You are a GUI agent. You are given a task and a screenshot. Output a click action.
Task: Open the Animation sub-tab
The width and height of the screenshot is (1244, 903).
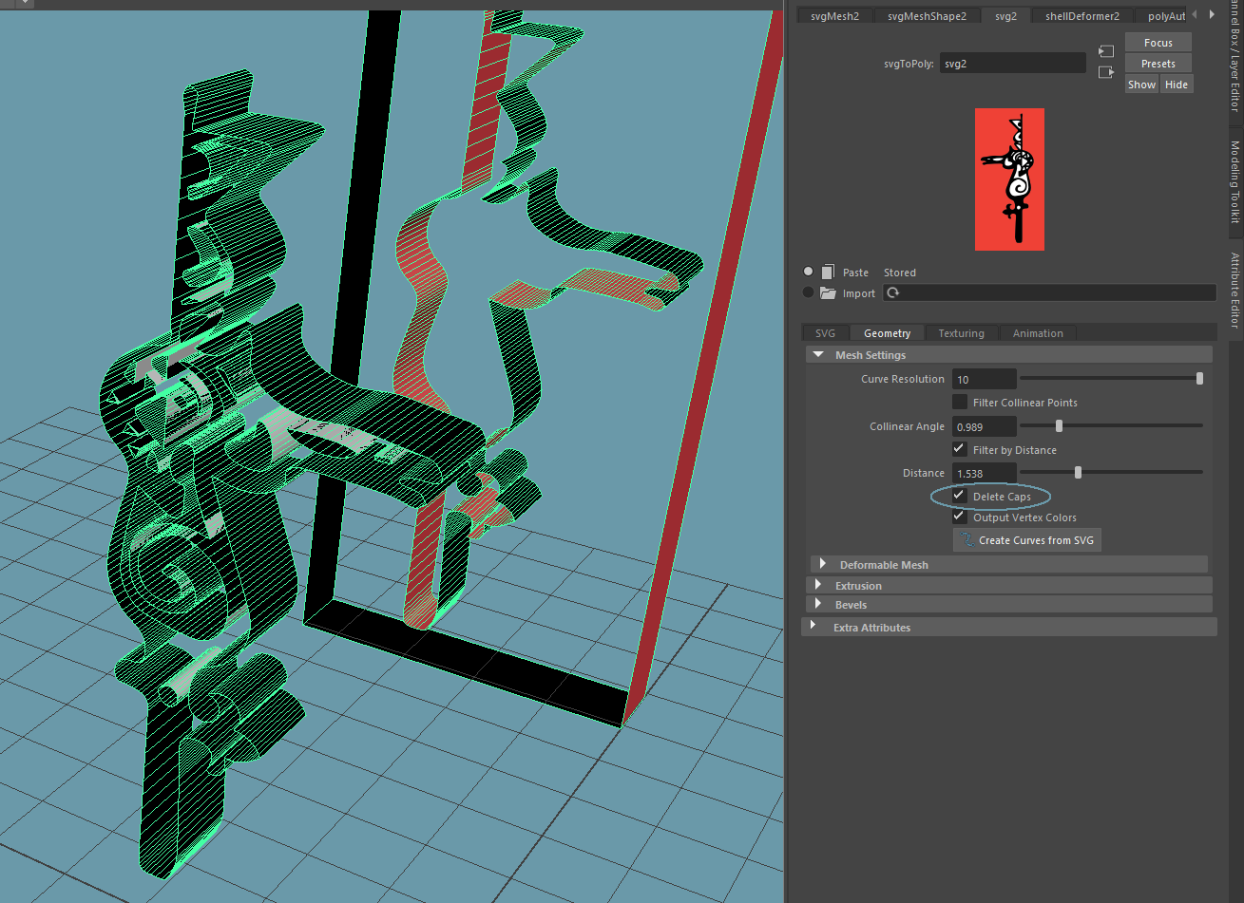pos(1038,333)
